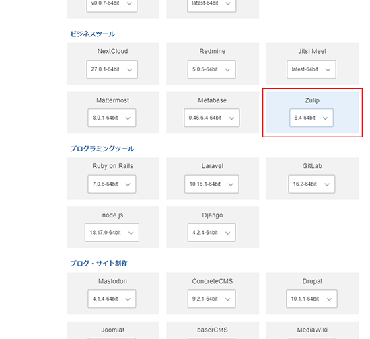Screen dimensions: 370x339
Task: Select the MediaWiki application card title
Action: (x=312, y=330)
